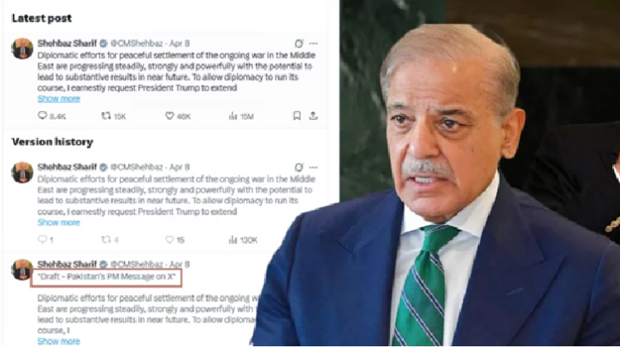Screen dimensions: 620x348
Task: Bookmark the latest post
Action: tap(297, 115)
